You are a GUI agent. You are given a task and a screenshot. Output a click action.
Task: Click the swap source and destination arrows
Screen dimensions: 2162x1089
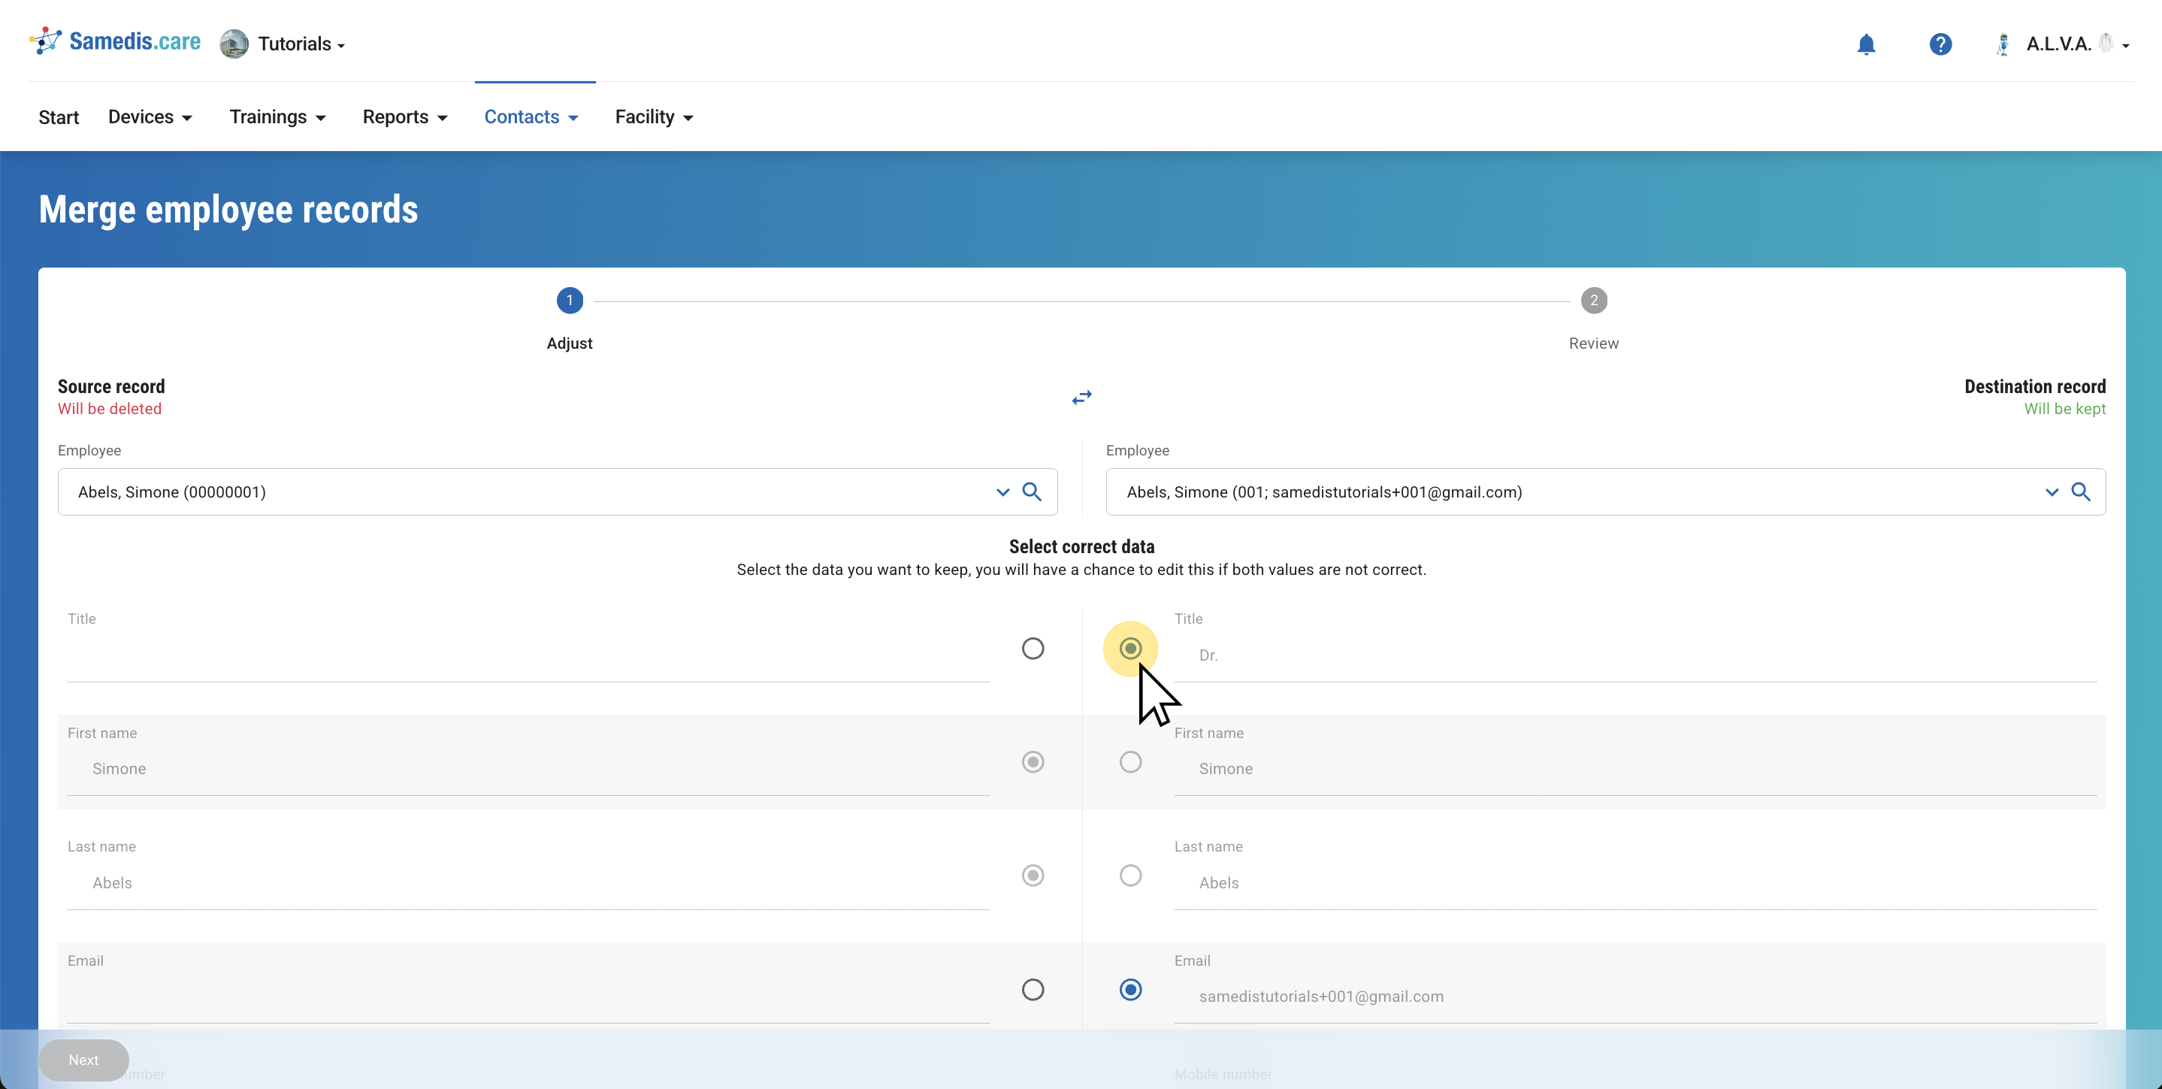point(1082,397)
